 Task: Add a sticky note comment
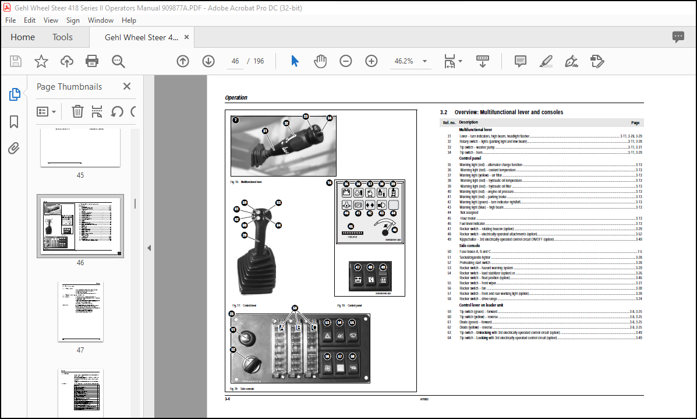tap(520, 61)
